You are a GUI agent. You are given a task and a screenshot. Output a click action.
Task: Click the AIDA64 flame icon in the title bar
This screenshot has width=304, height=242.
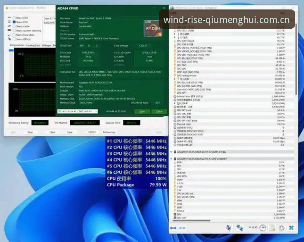[7, 8]
